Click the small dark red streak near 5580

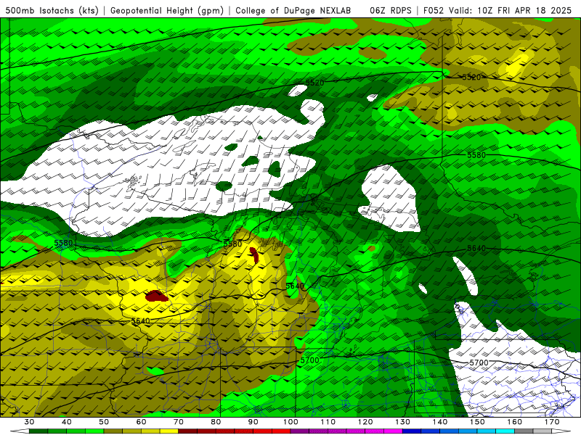pyautogui.click(x=254, y=254)
